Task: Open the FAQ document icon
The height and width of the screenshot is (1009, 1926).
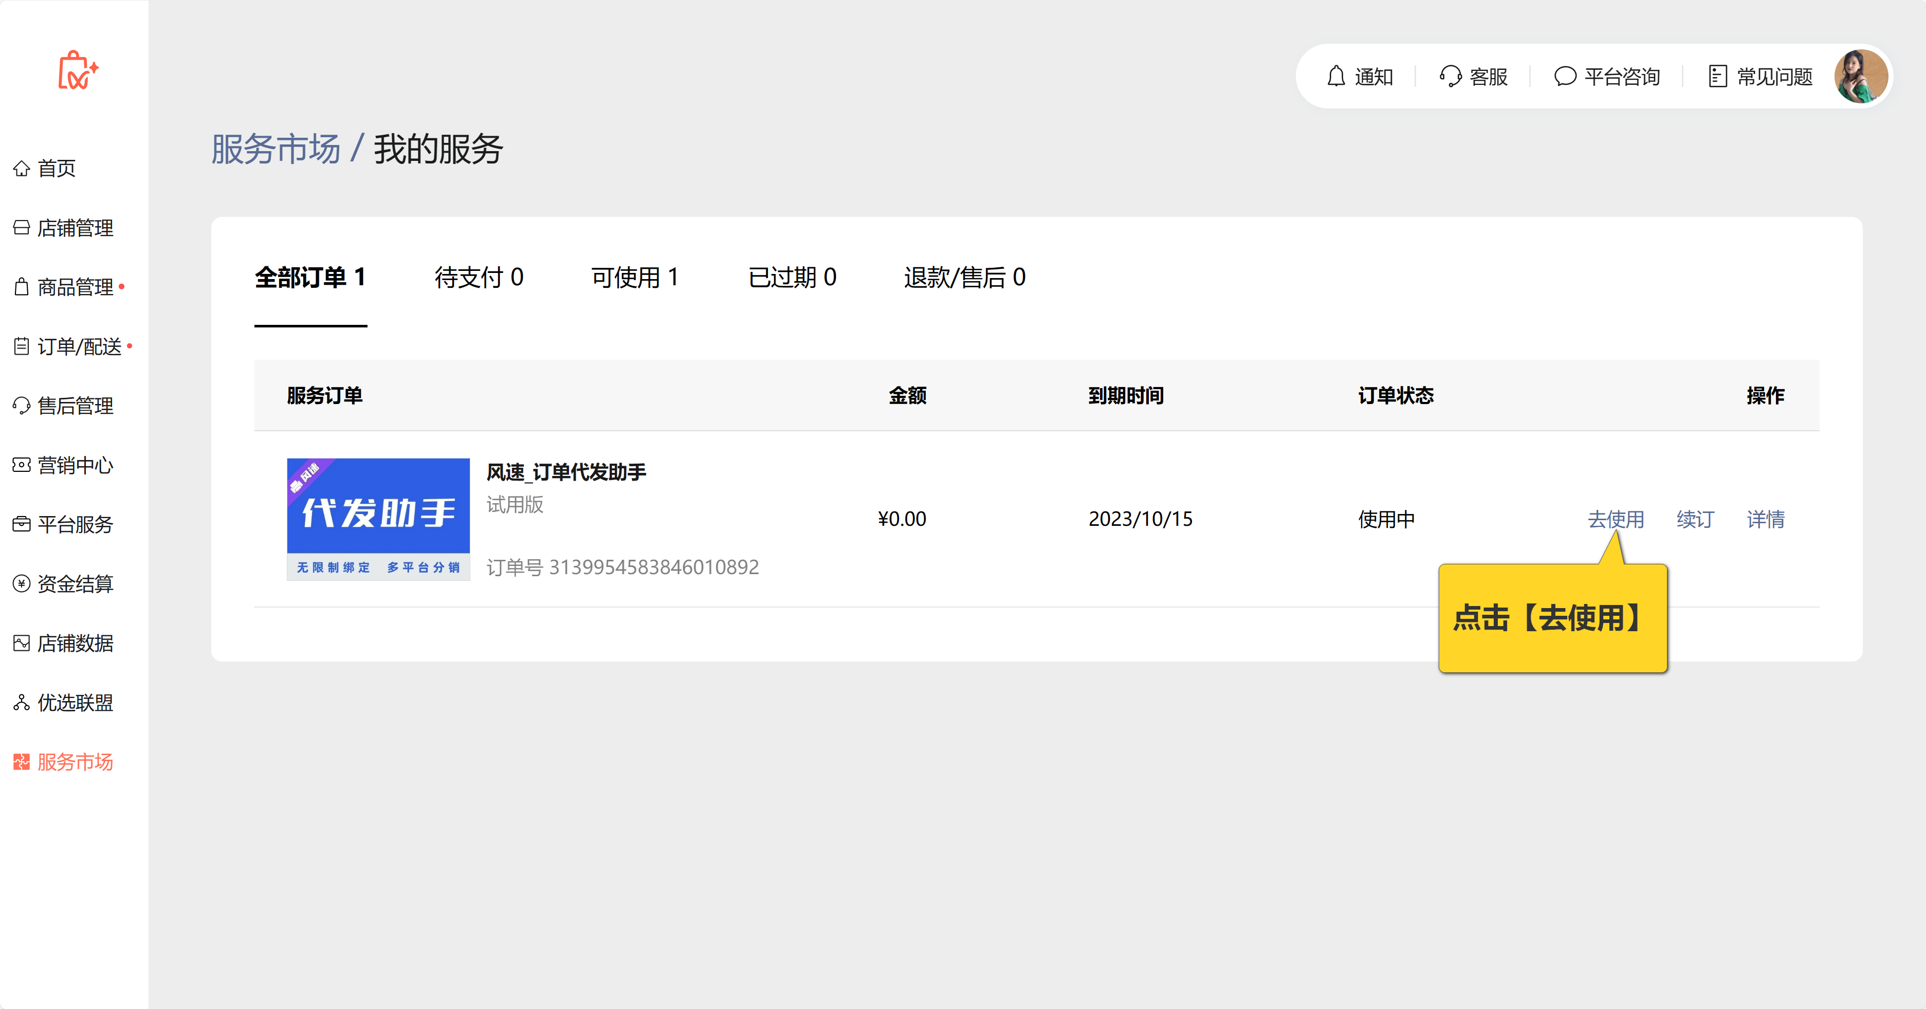Action: click(x=1717, y=76)
